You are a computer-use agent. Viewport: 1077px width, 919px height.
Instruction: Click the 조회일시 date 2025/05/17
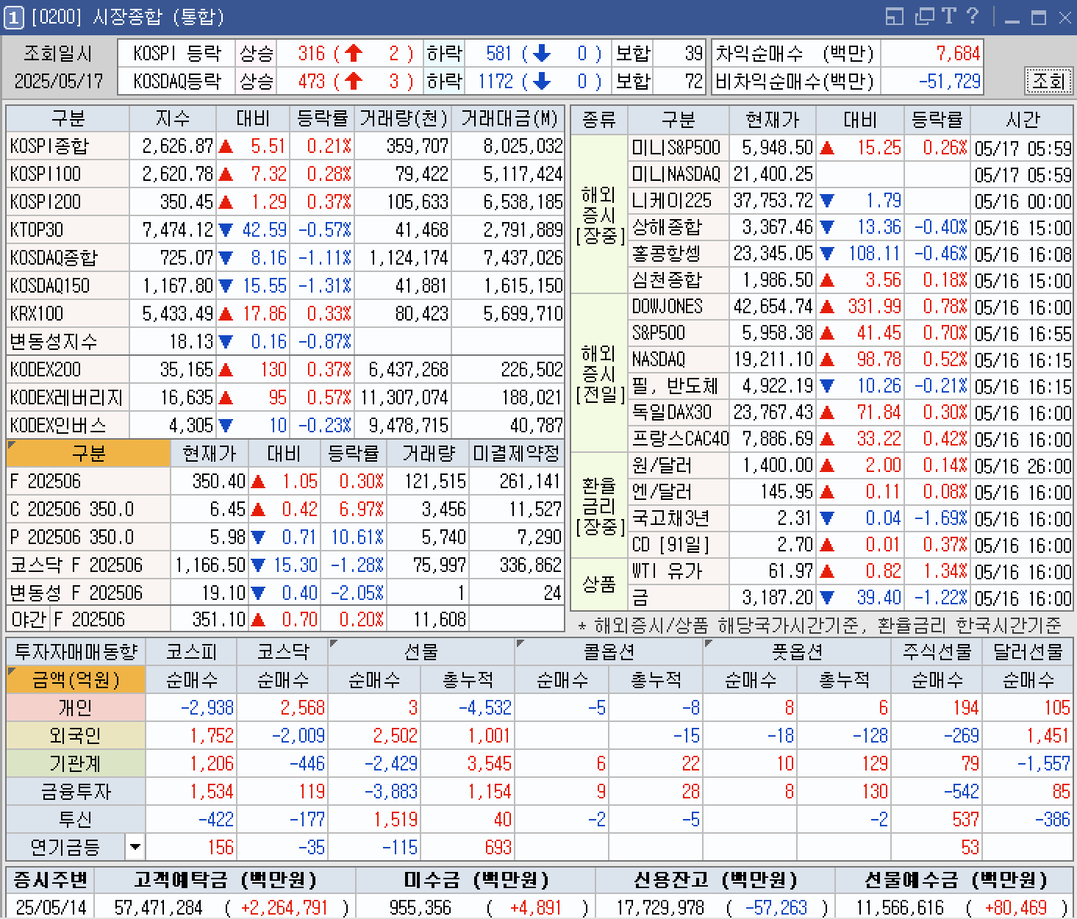tap(59, 81)
